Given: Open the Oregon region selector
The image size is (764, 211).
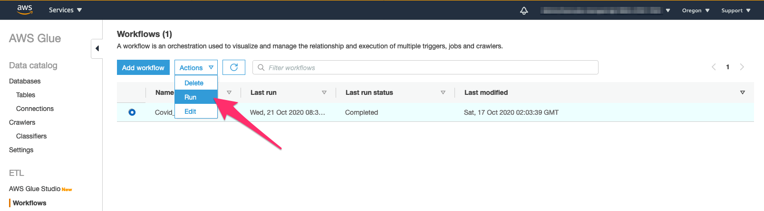Looking at the screenshot, I should [696, 10].
